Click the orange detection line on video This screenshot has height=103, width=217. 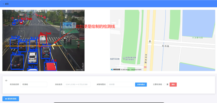coord(34,46)
